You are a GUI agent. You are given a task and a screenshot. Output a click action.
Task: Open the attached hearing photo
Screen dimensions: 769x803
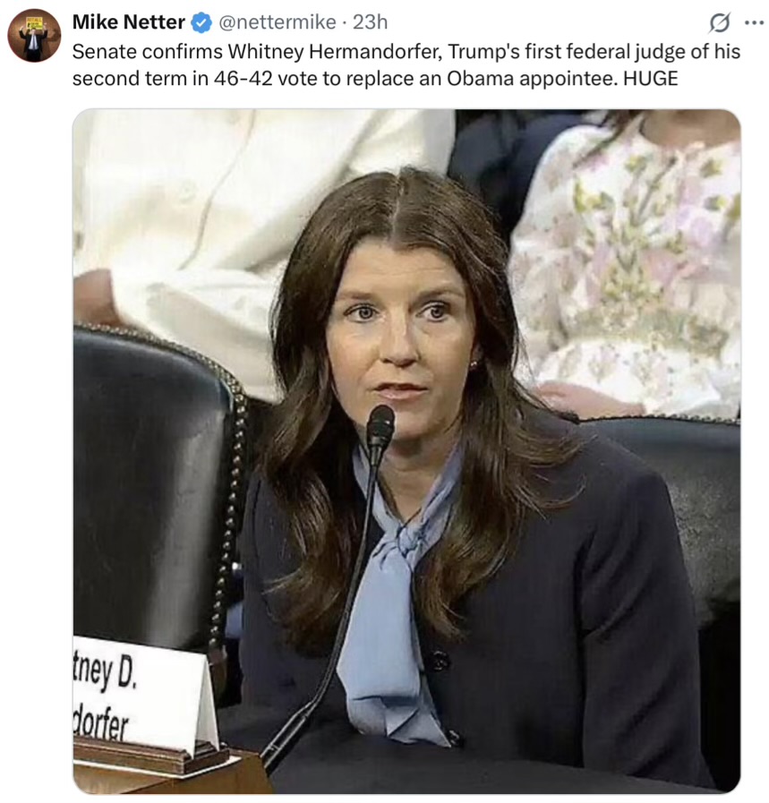pyautogui.click(x=406, y=451)
